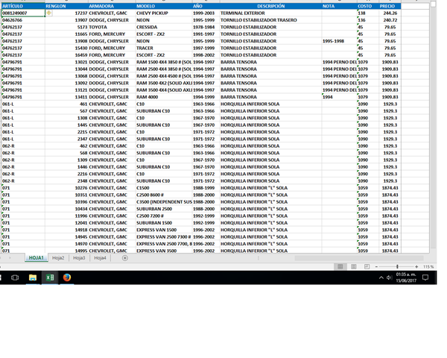Click the C2500 8600 # model cell
This screenshot has width=447, height=358.
164,195
